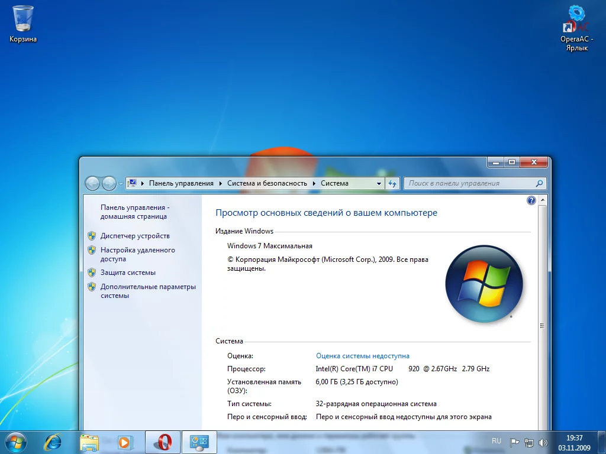Open Защита системы link

tap(128, 273)
